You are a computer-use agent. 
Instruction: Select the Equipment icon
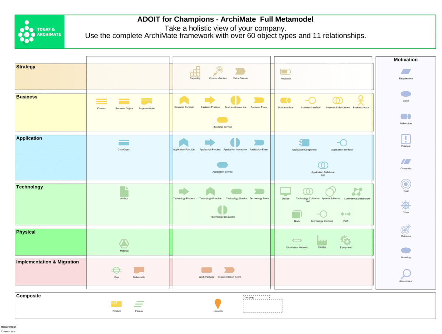[345, 240]
